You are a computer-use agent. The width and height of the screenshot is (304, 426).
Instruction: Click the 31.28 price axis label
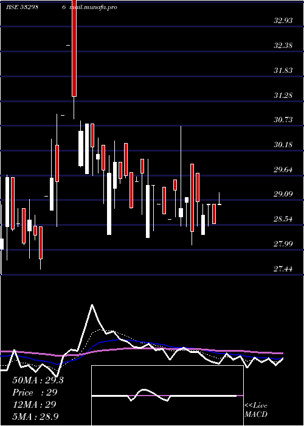click(x=283, y=96)
